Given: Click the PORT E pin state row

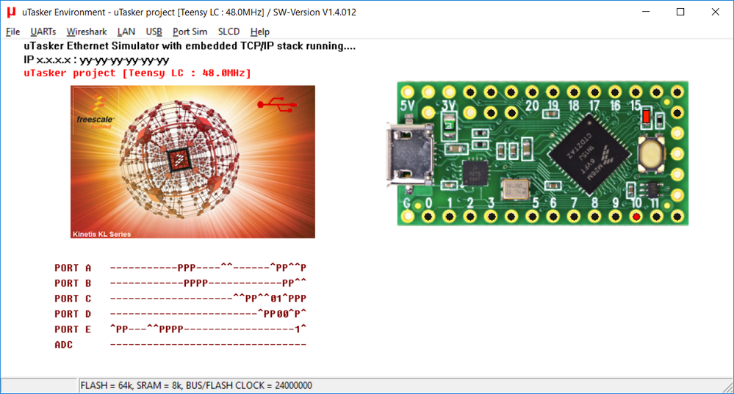Looking at the screenshot, I should point(180,329).
